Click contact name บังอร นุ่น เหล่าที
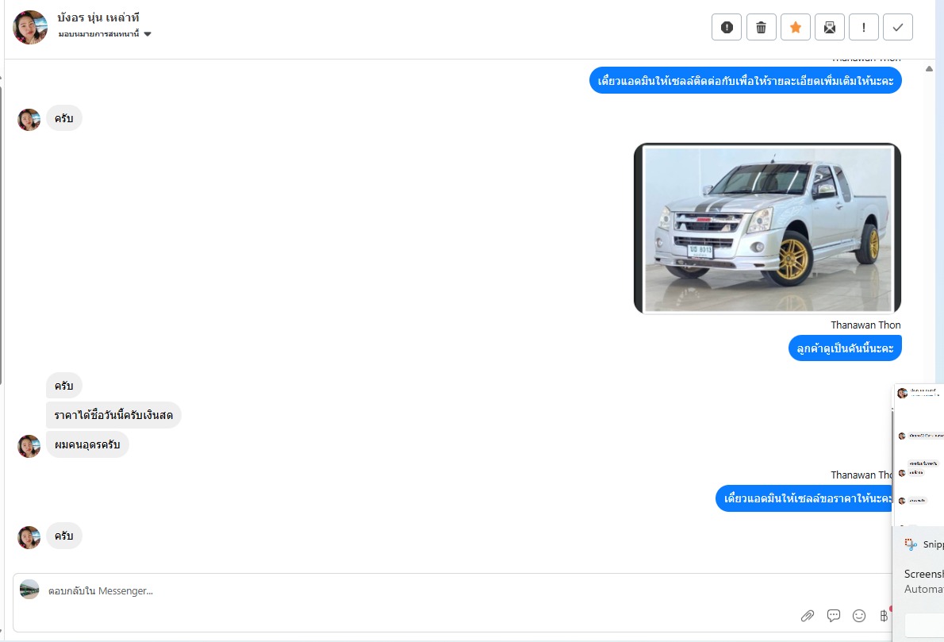 tap(98, 17)
